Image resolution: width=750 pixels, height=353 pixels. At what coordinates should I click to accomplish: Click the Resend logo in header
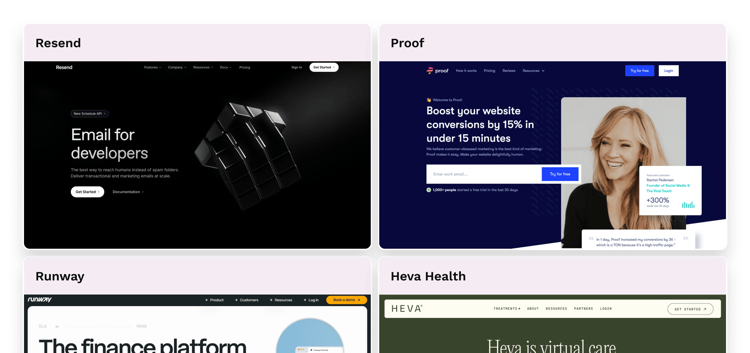(64, 67)
